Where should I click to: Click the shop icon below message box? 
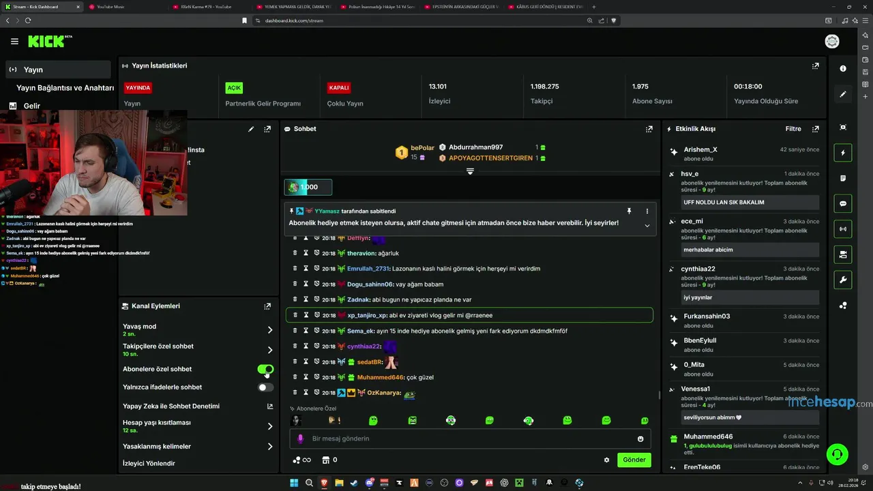click(326, 460)
